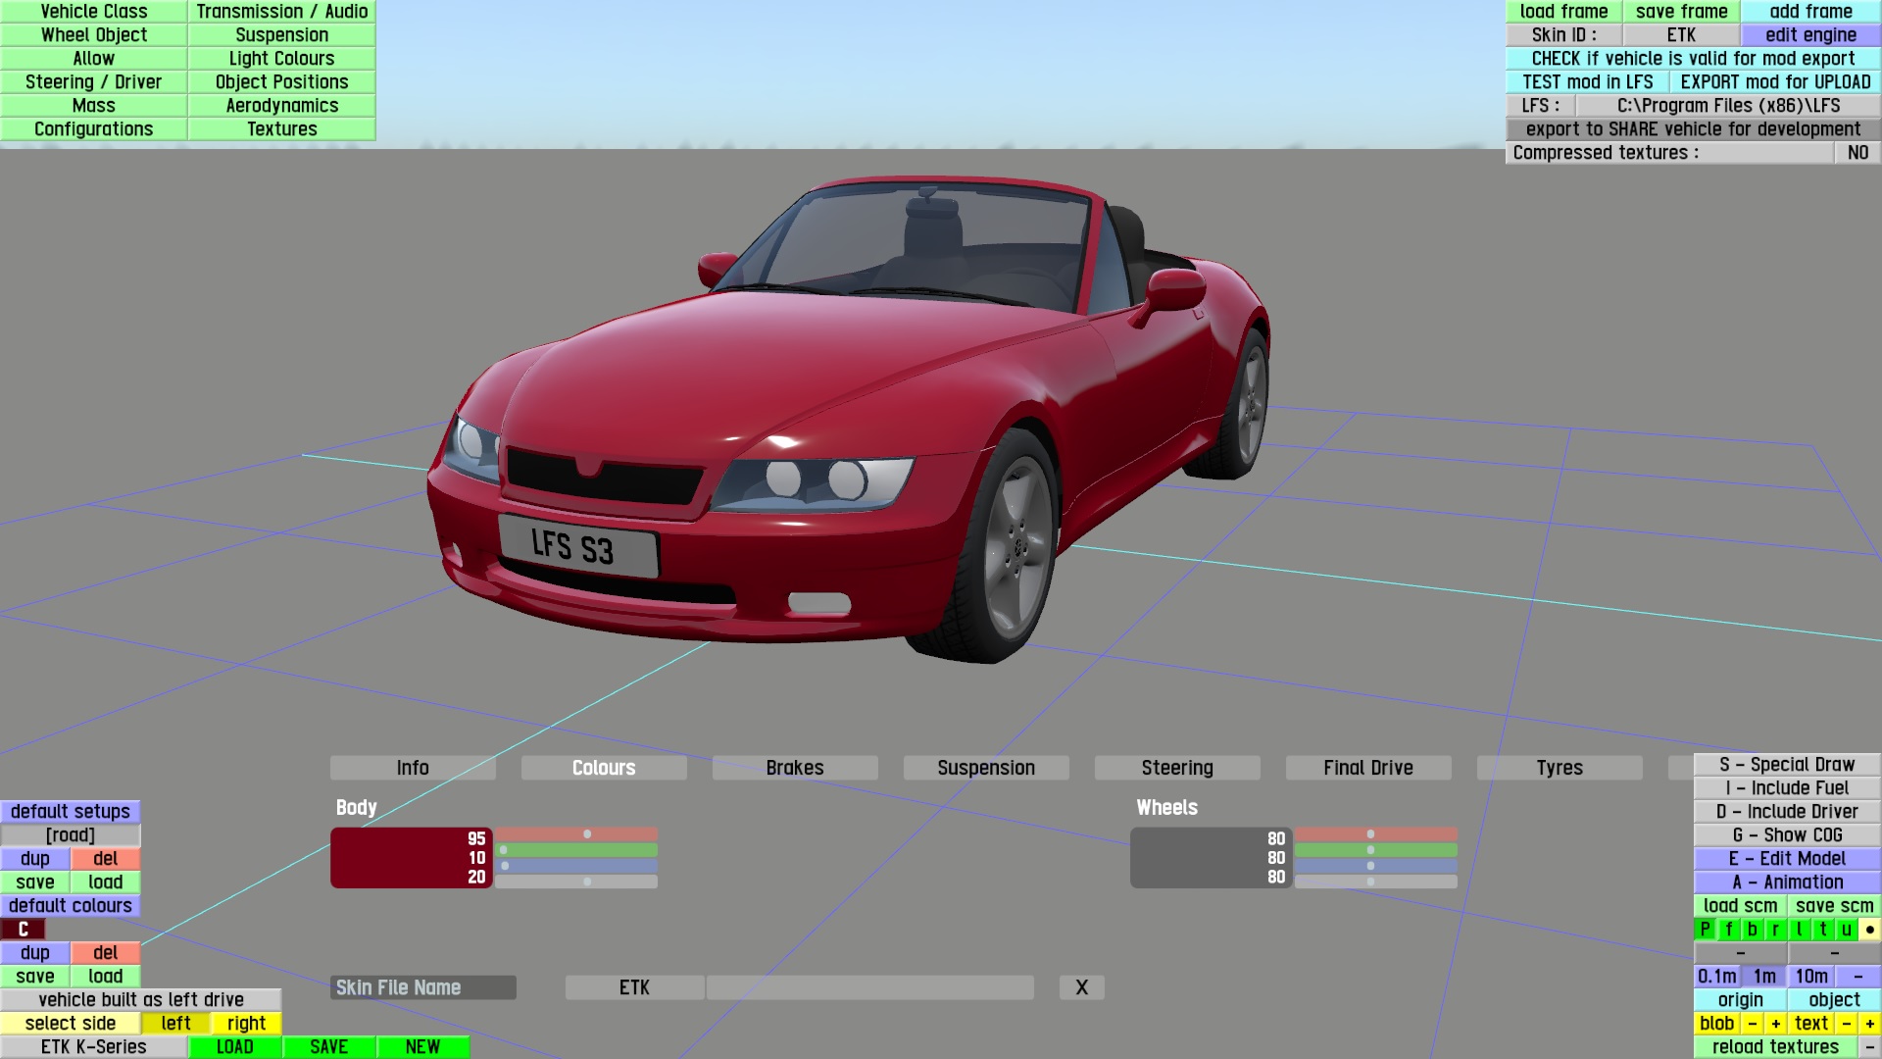Toggle 'I - Include Fuel' option
The width and height of the screenshot is (1882, 1059).
click(1786, 787)
